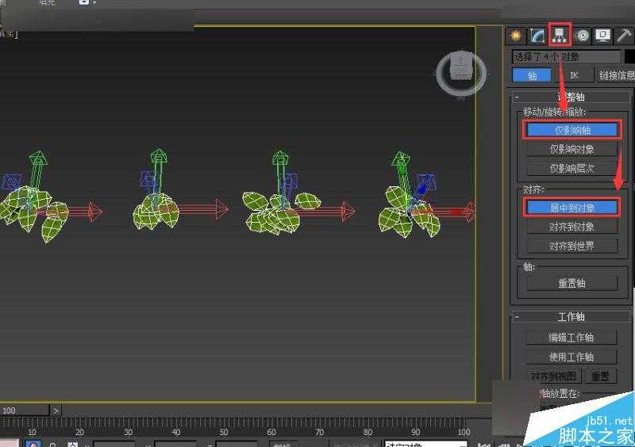
Task: Open the Display panel monitor icon
Action: (602, 36)
